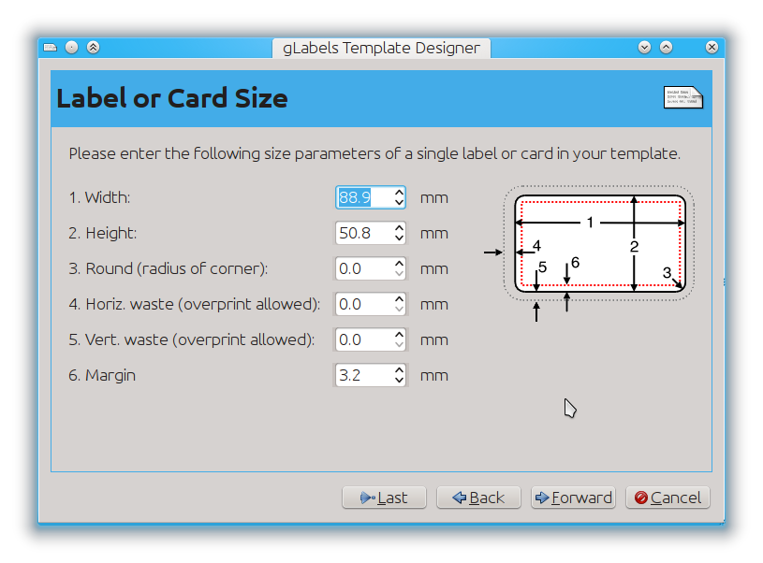Click the 'gLabels Template Designer' window title
Screen dimensions: 763x563
tap(382, 48)
